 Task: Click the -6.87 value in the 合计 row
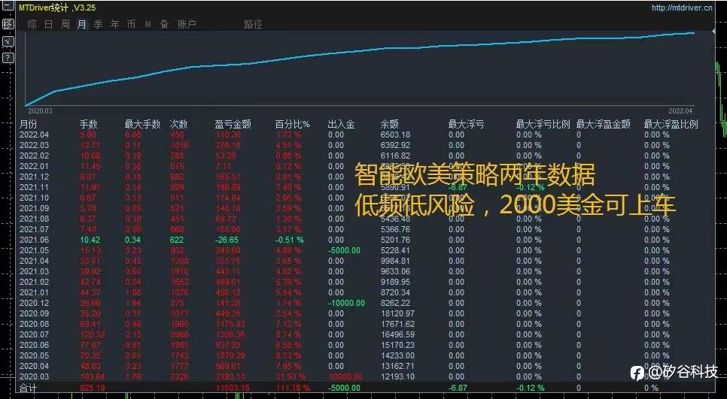click(458, 388)
